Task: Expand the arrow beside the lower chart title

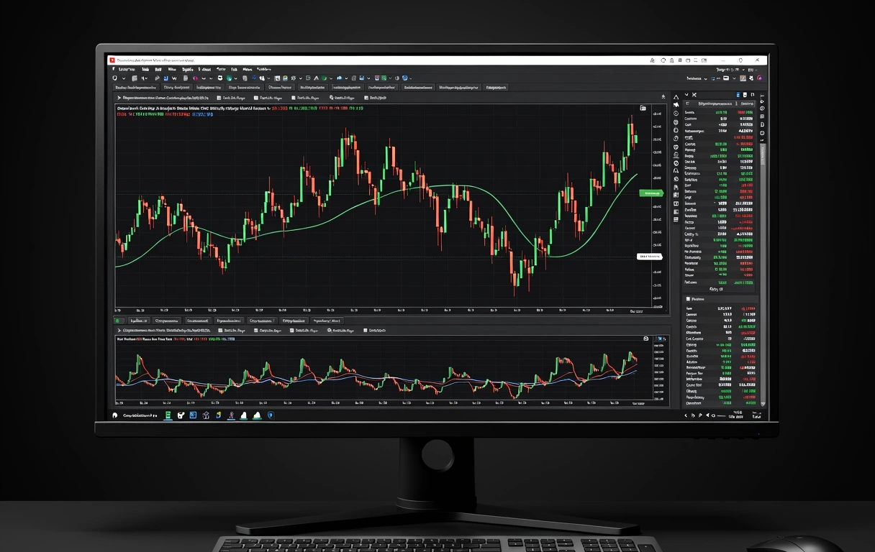Action: tap(119, 331)
